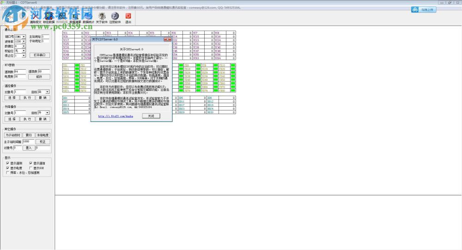The height and width of the screenshot is (250, 462).
Task: Click the green indicator beside YX11
Action: pyautogui.click(x=77, y=69)
